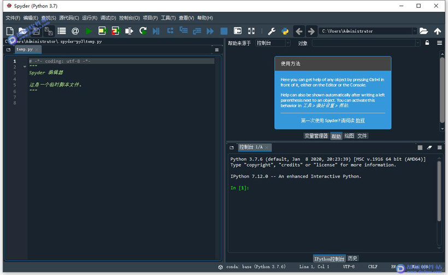Screen dimensions: 448x275
Task: Click the step return debug icon
Action: point(197,31)
